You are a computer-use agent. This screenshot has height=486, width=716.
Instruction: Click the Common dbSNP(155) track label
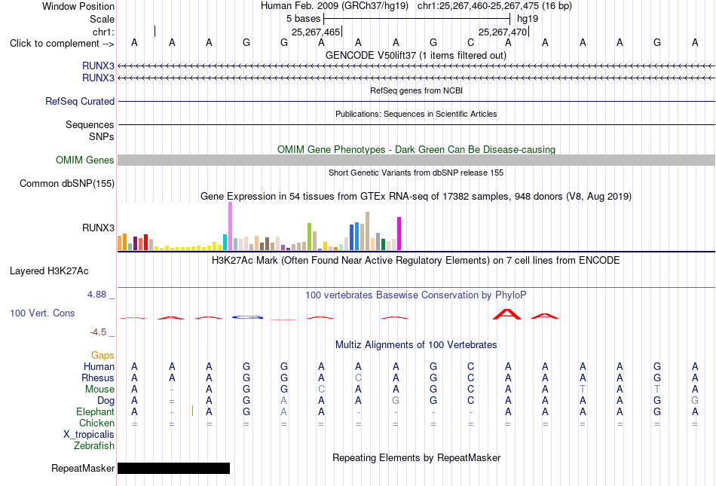point(66,183)
